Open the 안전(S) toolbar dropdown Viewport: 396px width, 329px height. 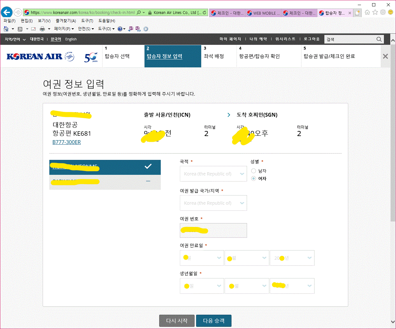click(x=86, y=29)
